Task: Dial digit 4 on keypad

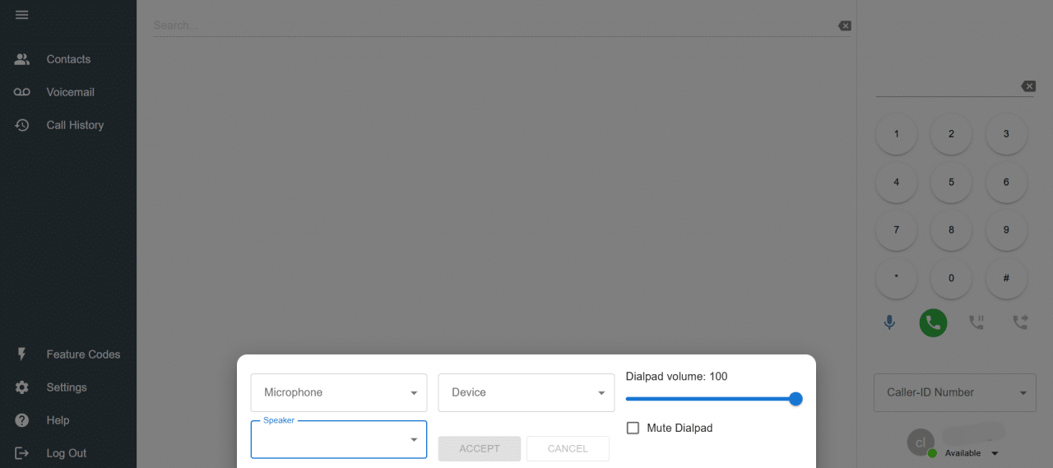Action: [x=897, y=183]
